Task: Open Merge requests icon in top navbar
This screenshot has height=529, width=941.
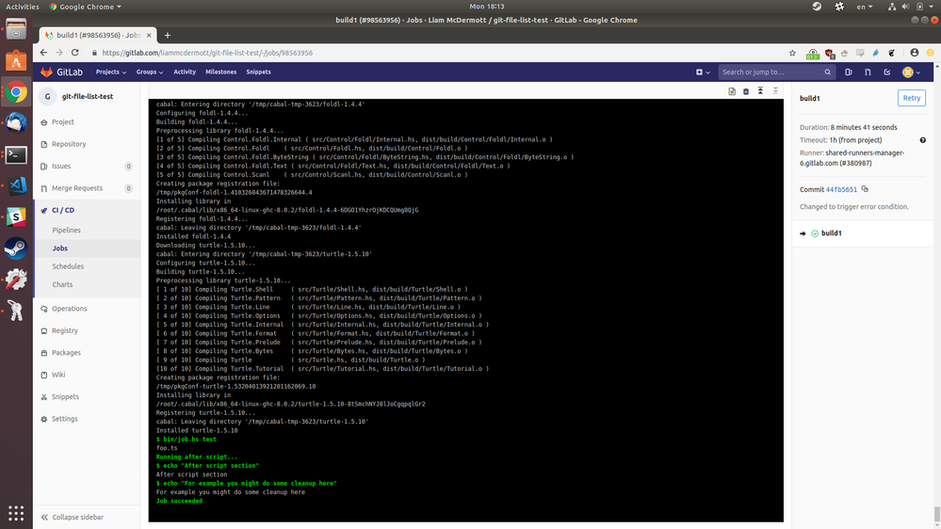Action: (868, 72)
